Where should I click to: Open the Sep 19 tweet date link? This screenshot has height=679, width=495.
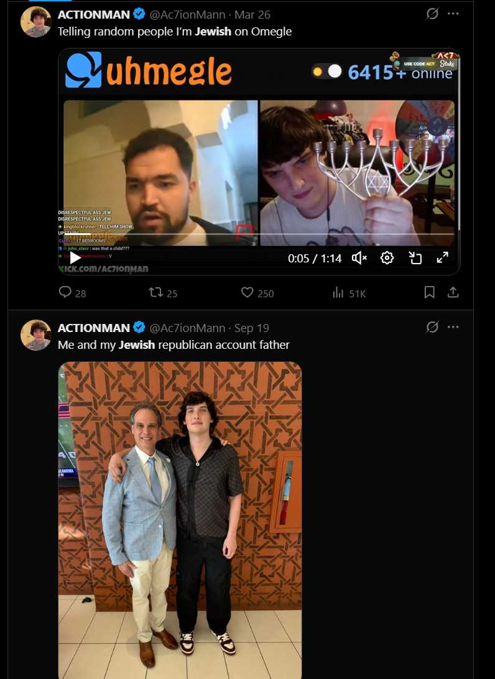point(252,328)
